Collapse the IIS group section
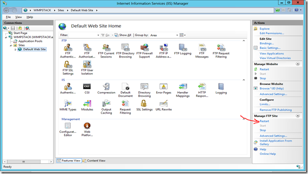Screen dimensions: 308x174 [x=244, y=80]
